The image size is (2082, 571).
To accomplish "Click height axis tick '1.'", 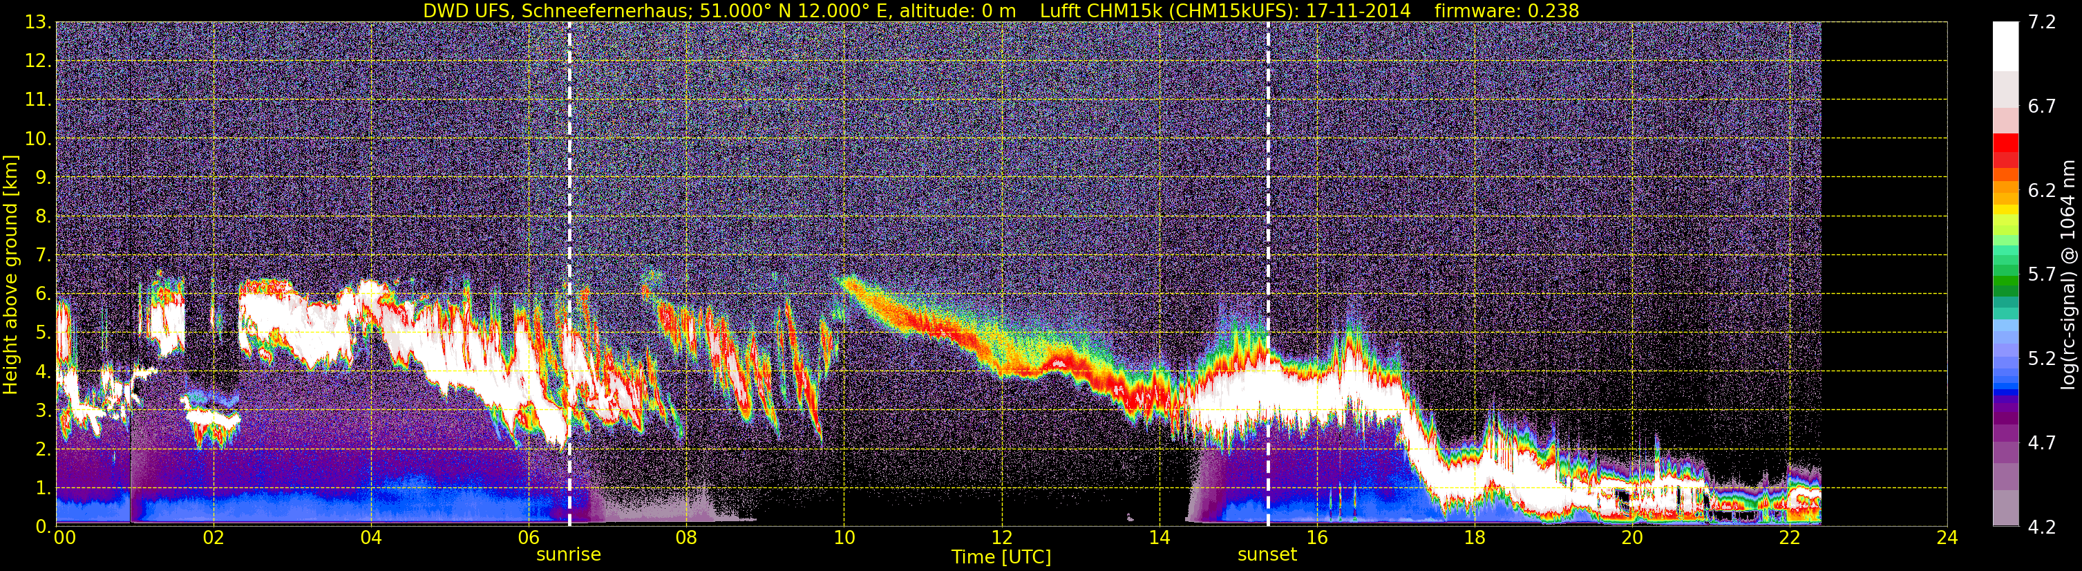I will point(43,489).
